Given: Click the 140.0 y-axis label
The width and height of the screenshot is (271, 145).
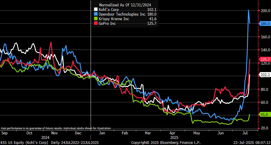Looking at the screenshot, I should (x=266, y=50).
